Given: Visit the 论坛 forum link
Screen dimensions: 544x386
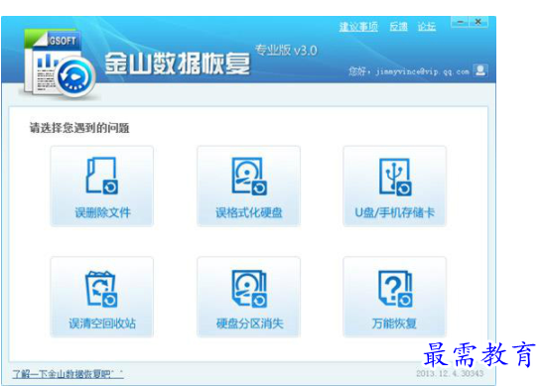Looking at the screenshot, I should [x=427, y=27].
